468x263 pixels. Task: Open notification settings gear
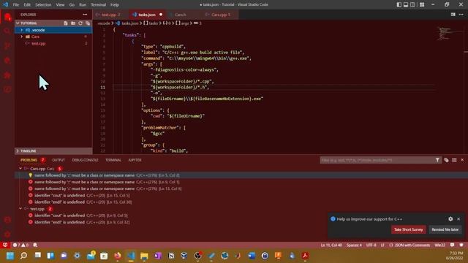point(450,219)
